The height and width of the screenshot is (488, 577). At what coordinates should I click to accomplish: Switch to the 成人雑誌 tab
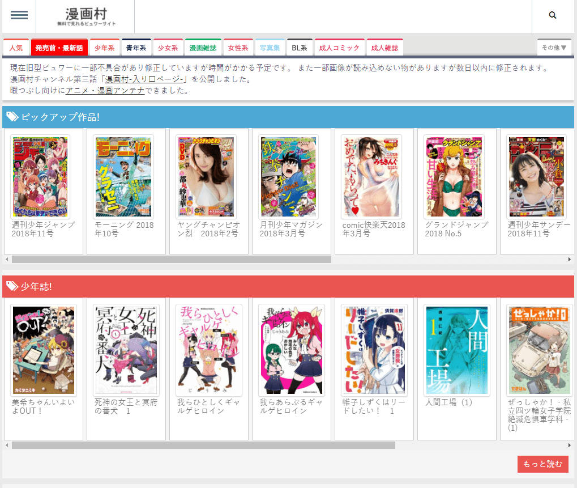[x=385, y=48]
